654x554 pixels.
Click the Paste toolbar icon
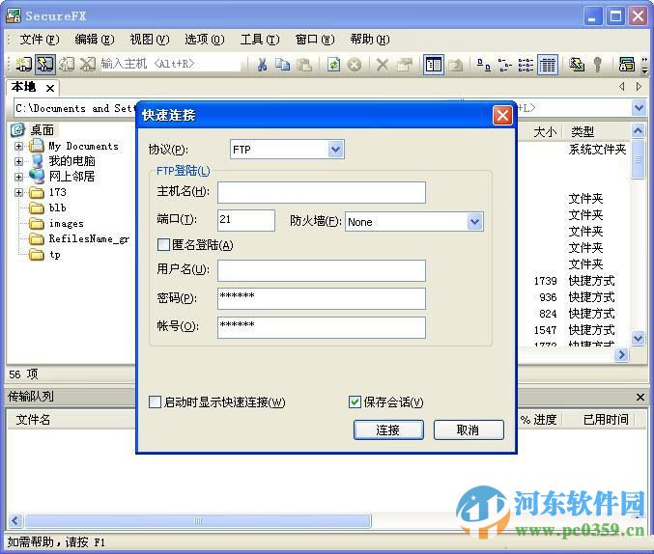tap(304, 65)
